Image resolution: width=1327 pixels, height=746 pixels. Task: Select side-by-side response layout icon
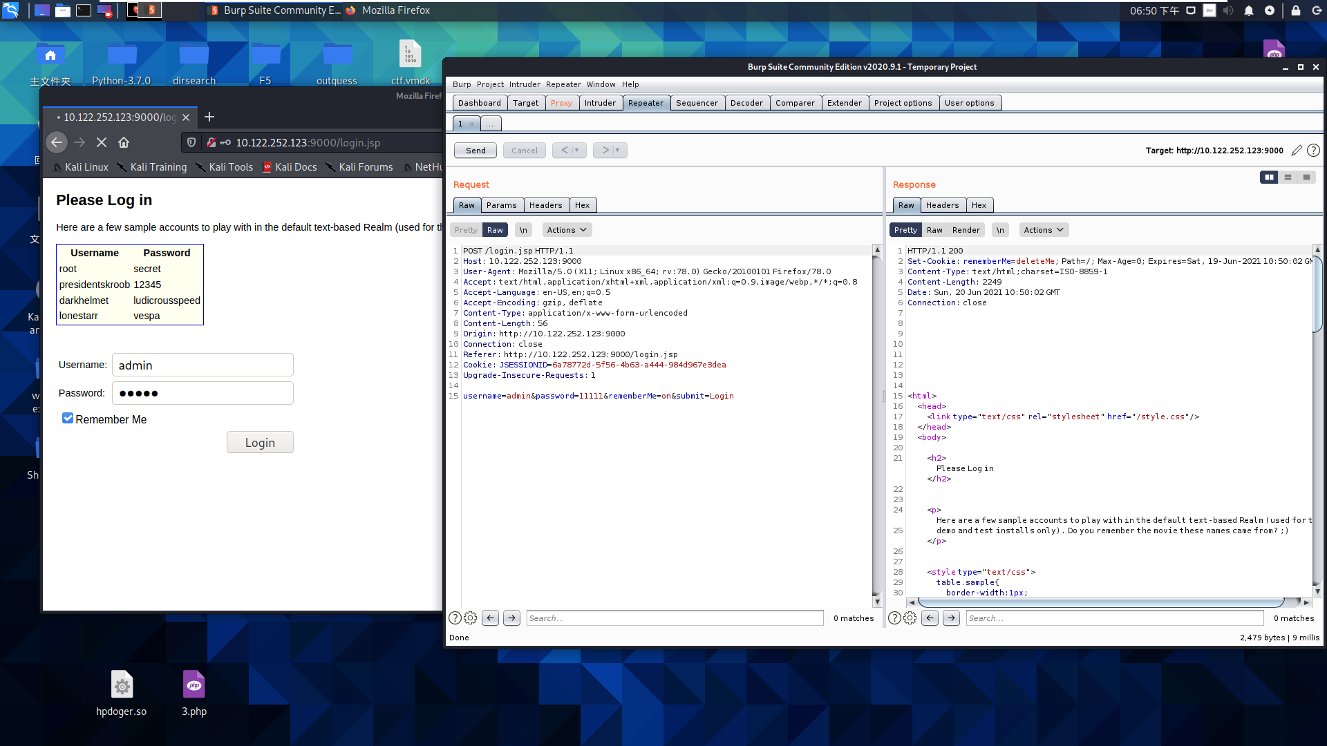click(x=1269, y=178)
